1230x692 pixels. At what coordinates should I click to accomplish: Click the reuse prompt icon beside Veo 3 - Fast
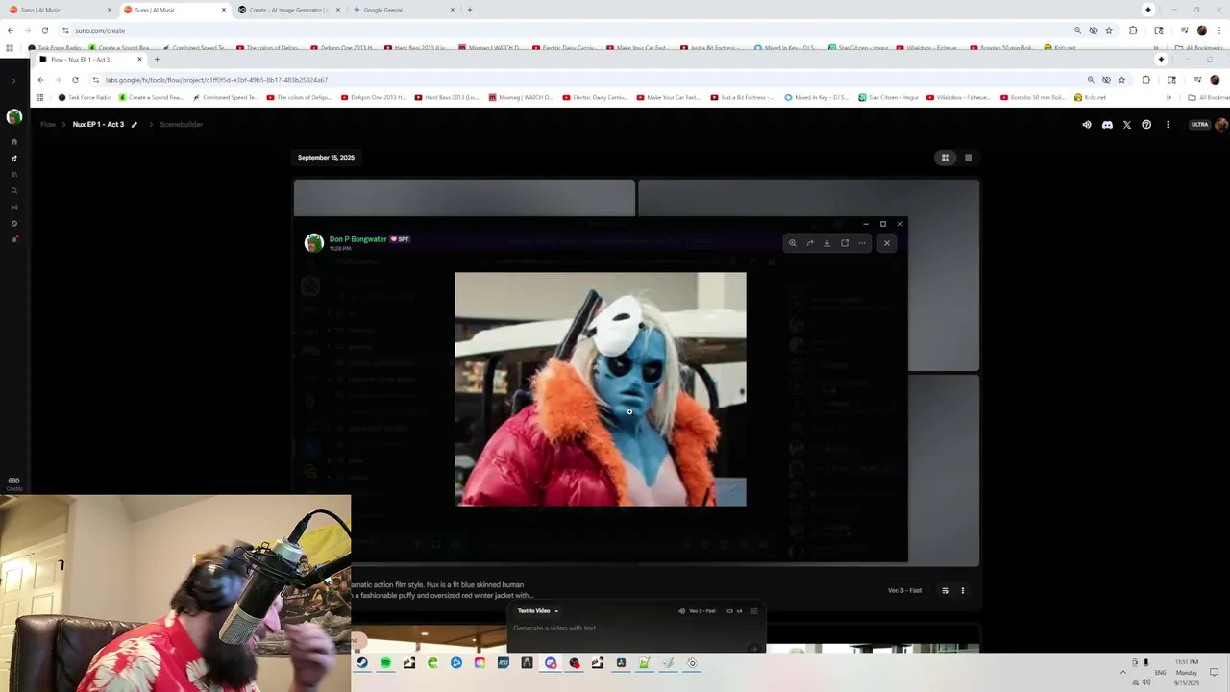coord(946,590)
